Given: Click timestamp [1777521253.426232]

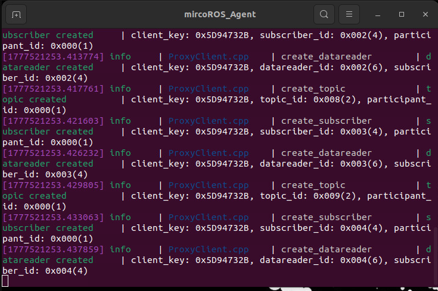Looking at the screenshot, I should pos(53,153).
